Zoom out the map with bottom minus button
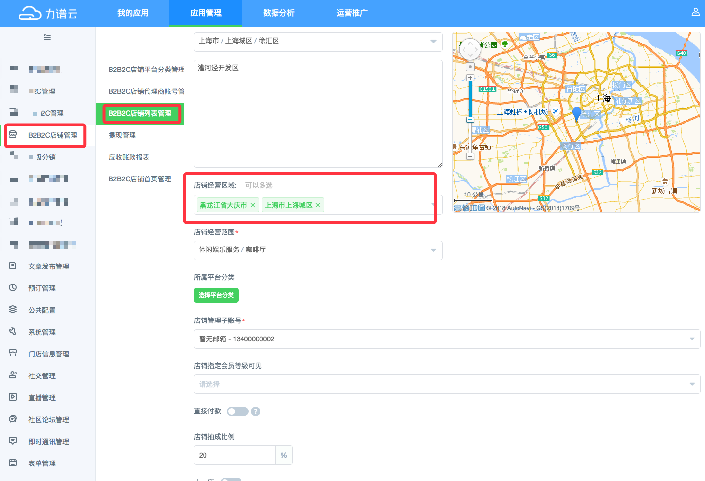The image size is (705, 481). (470, 156)
